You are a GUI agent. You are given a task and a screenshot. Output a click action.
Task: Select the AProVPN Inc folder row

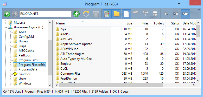(x=125, y=49)
